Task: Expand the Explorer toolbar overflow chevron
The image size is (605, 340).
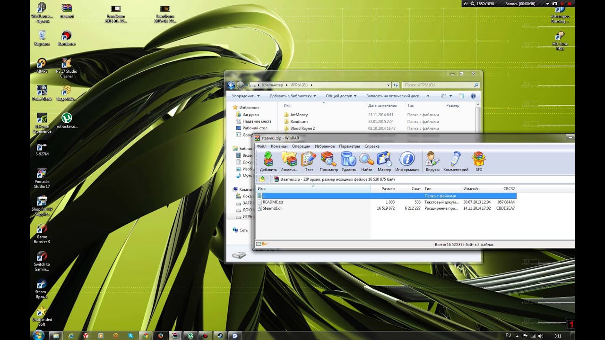Action: (428, 96)
